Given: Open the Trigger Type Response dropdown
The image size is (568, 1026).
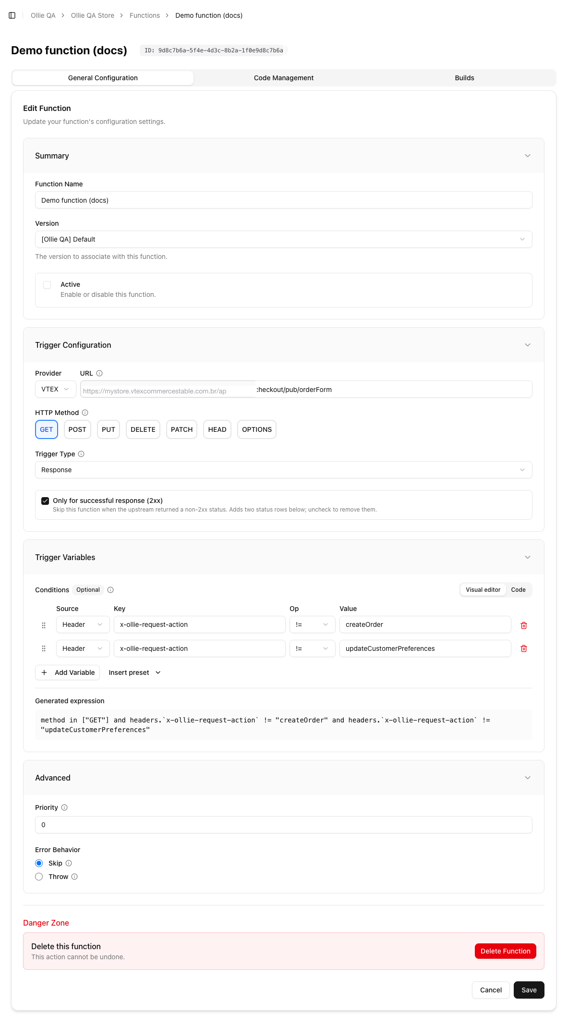Looking at the screenshot, I should pos(284,470).
